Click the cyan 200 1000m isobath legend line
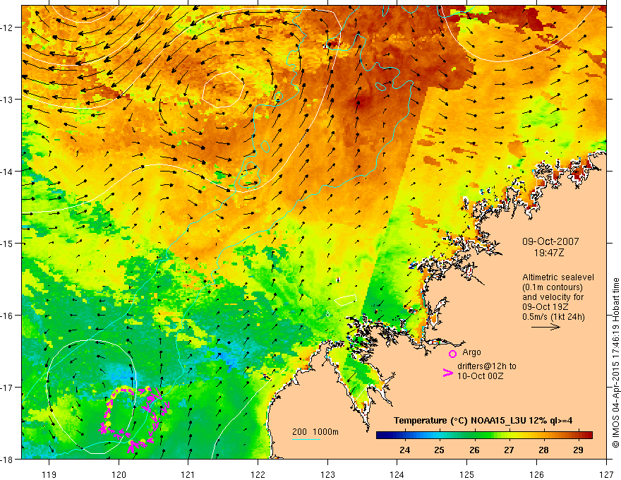Viewport: 621px width, 480px height. click(306, 439)
